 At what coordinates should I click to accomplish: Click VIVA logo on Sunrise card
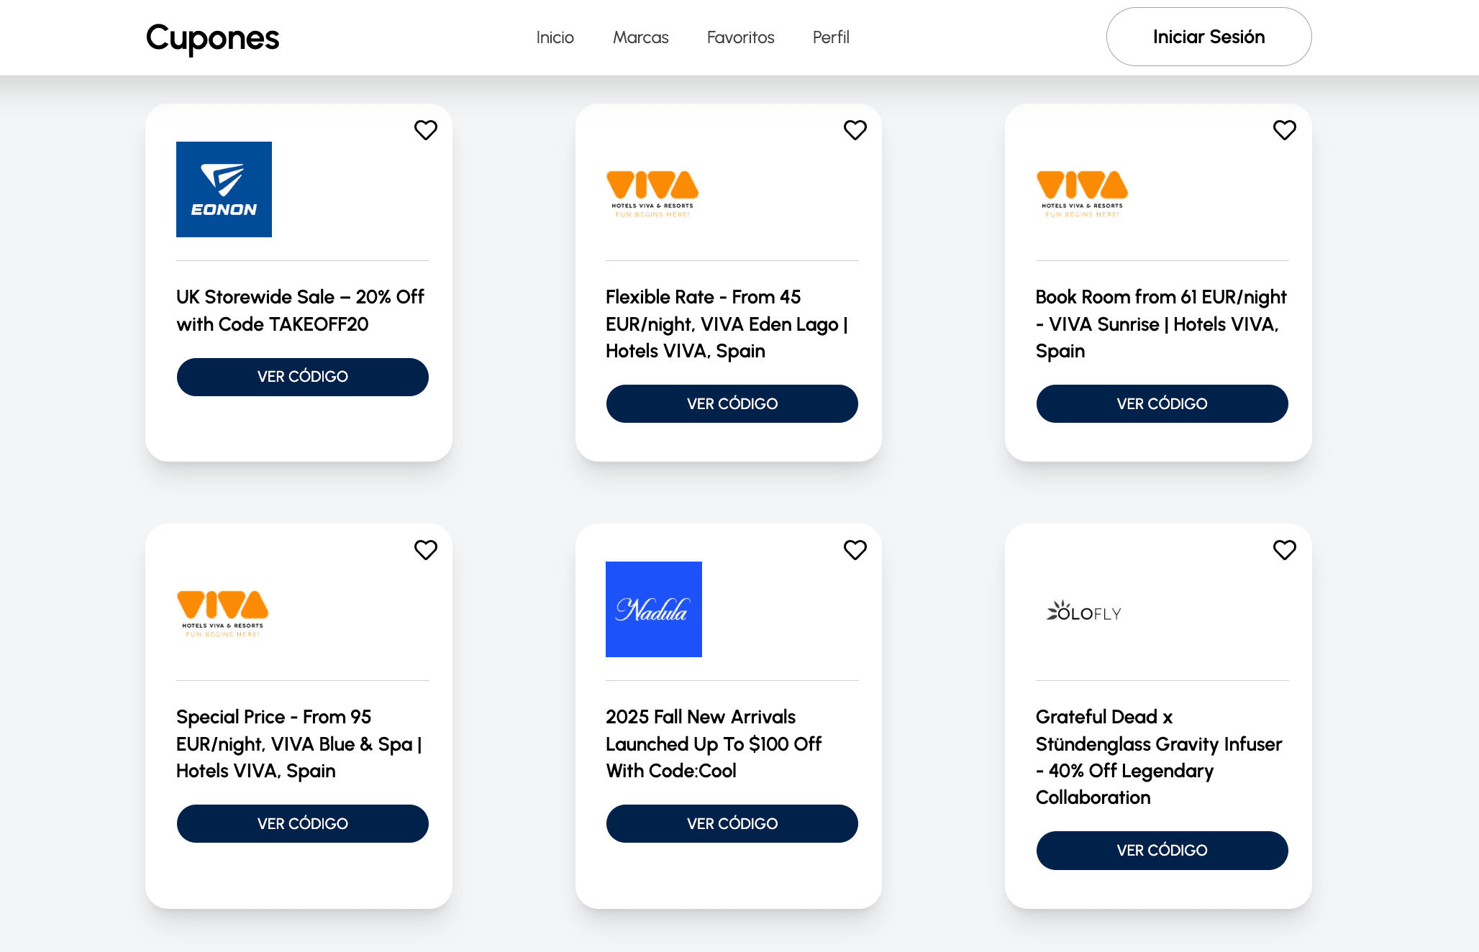(x=1082, y=193)
